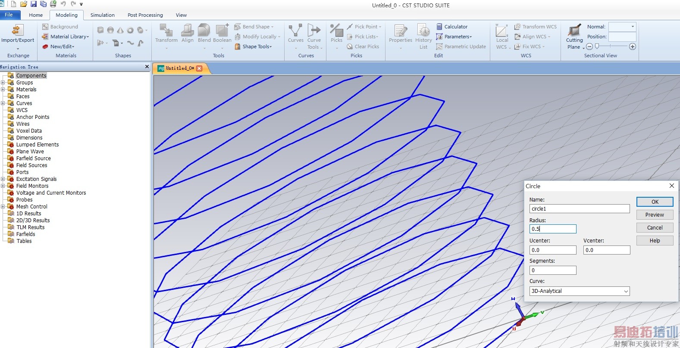
Task: Expand the Field Monitors tree node
Action: click(3, 186)
